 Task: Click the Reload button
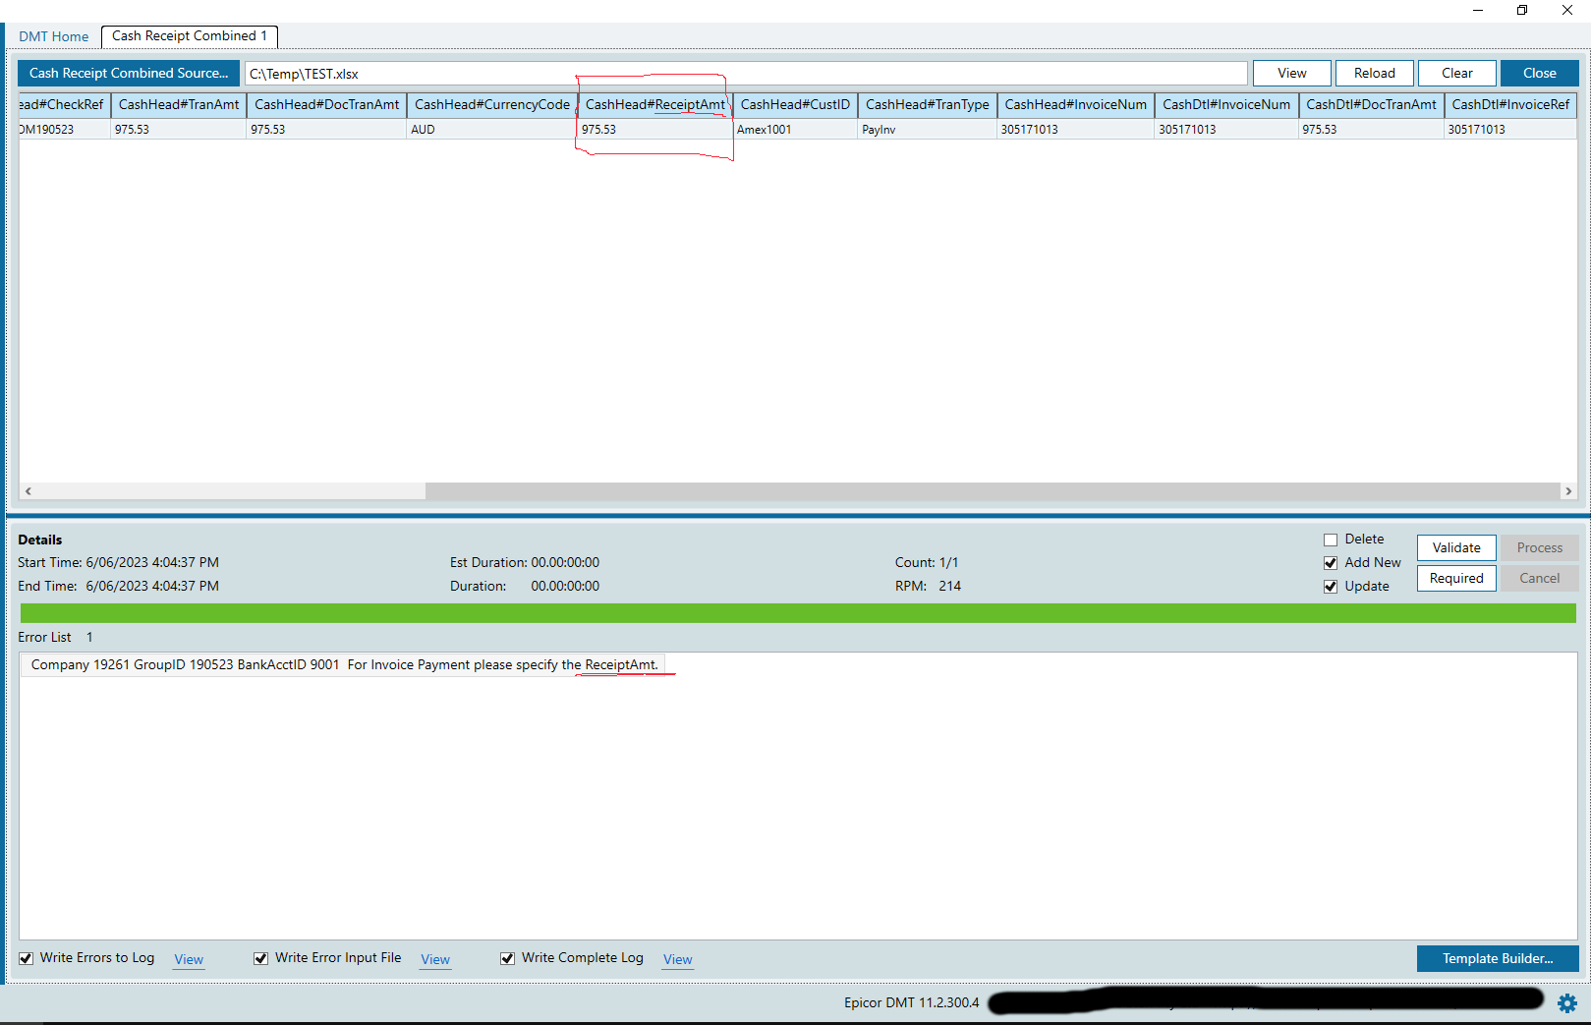[x=1374, y=73]
